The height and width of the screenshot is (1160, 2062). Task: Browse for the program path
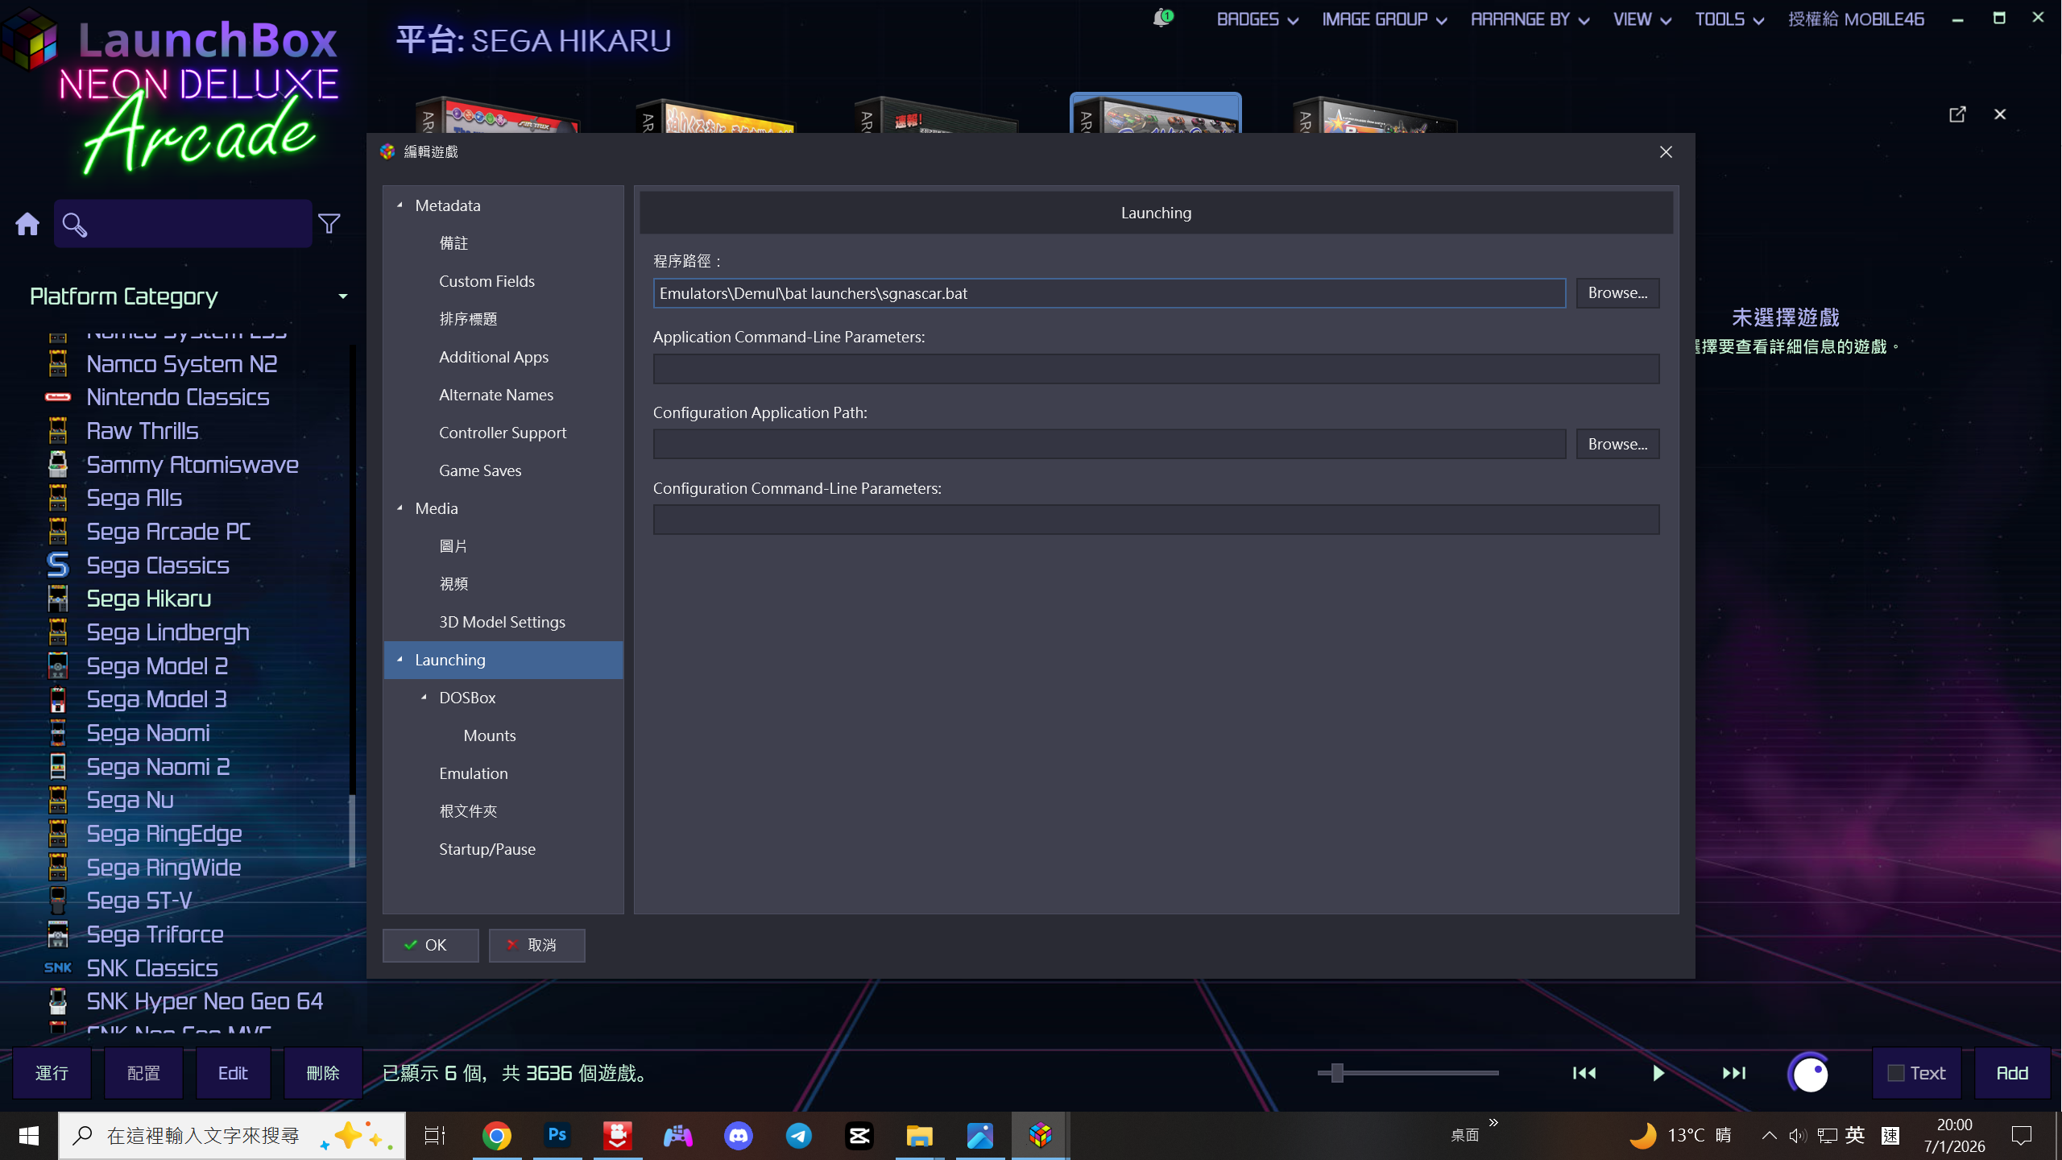(x=1617, y=293)
